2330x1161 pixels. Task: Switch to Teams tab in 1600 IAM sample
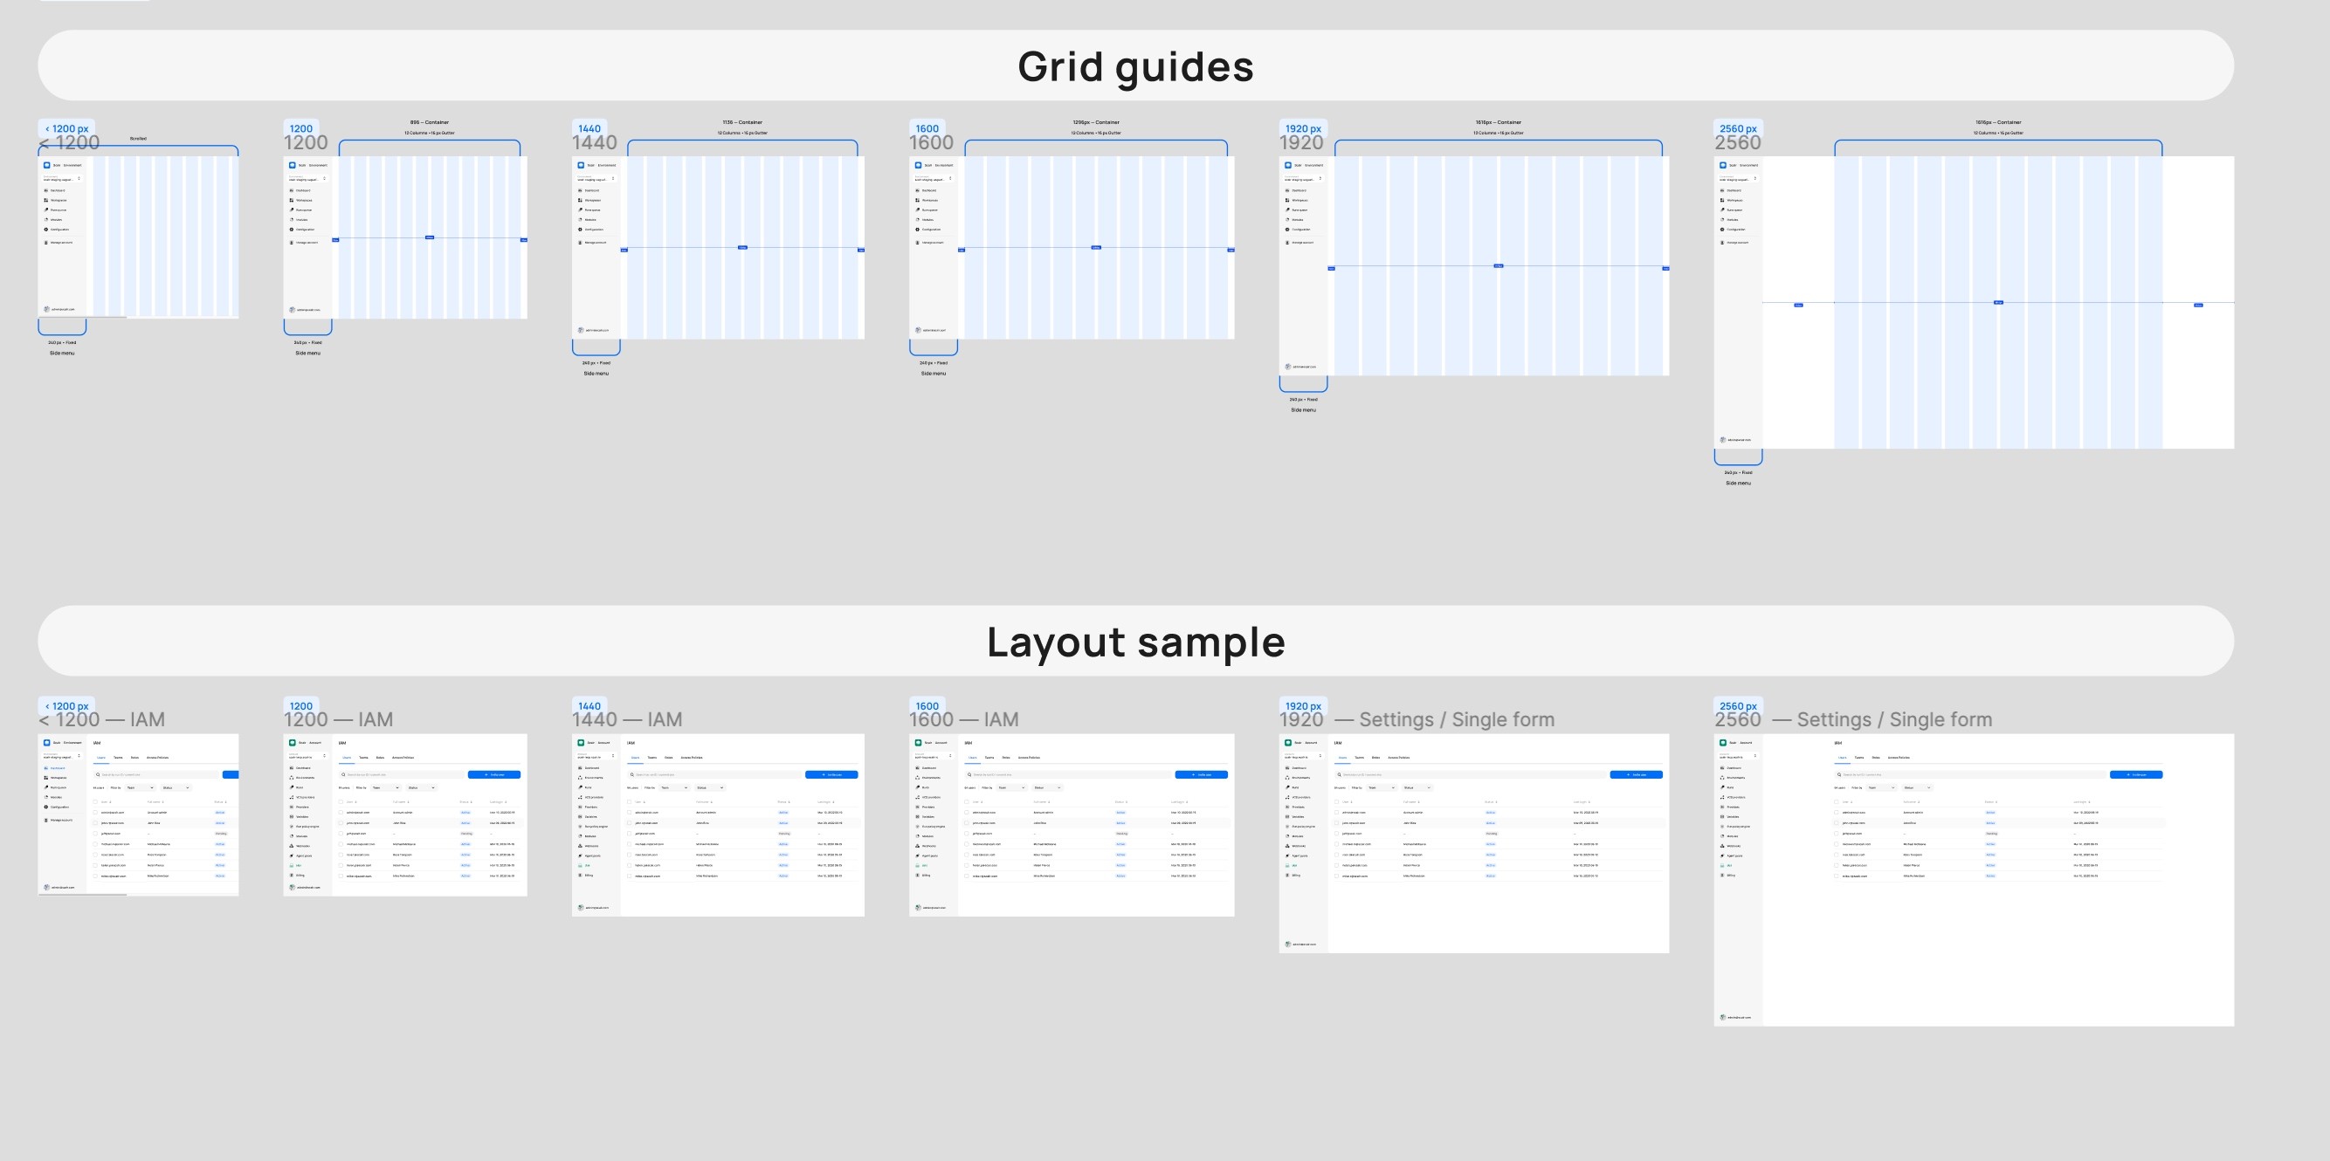point(989,757)
